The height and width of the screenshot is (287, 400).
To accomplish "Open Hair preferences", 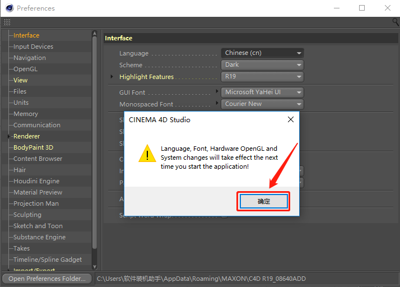I will coord(20,170).
